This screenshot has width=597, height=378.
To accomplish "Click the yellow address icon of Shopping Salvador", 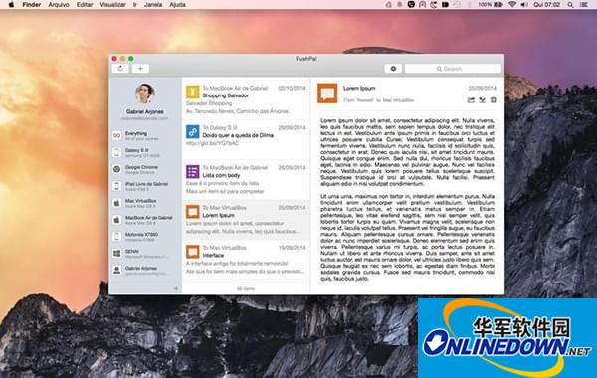I will (x=193, y=93).
